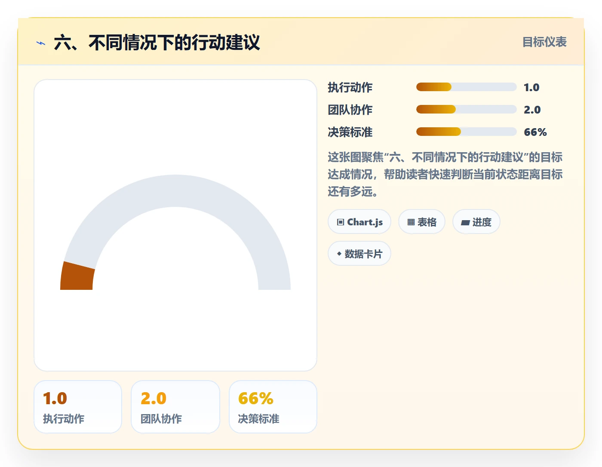Click the description paragraph starting 这张图聚焦

tap(445, 174)
